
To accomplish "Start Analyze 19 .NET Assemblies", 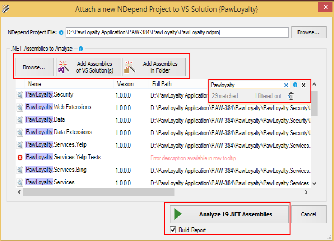I will pyautogui.click(x=229, y=214).
